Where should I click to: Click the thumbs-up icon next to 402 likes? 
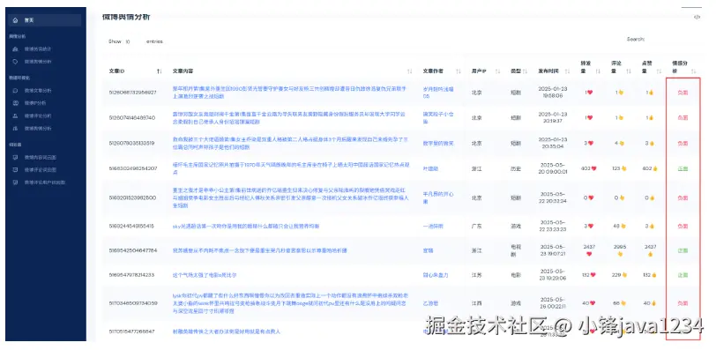point(655,169)
